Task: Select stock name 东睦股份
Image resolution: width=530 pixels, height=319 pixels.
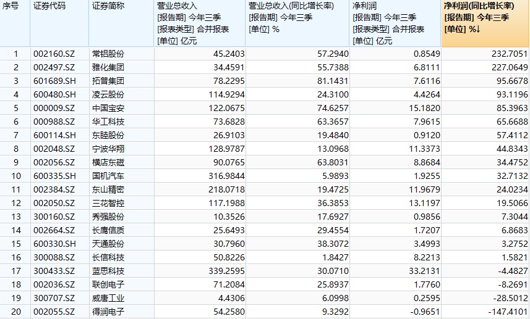Action: pyautogui.click(x=108, y=135)
